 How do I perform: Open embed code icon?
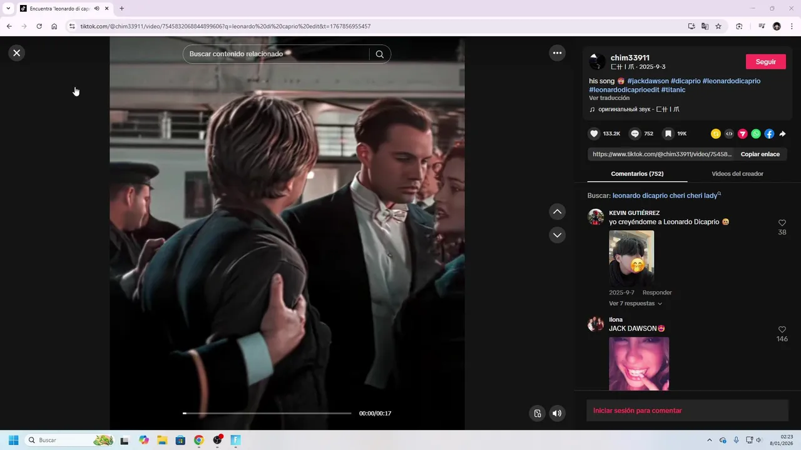coord(729,134)
